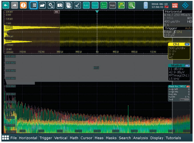Click the Undo arrow icon
Screen dimensions: 194x143
coord(6,5)
